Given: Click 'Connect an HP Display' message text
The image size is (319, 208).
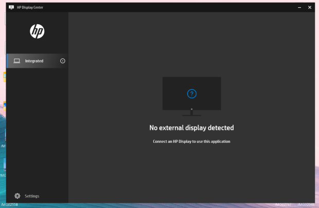Looking at the screenshot, I should (191, 141).
